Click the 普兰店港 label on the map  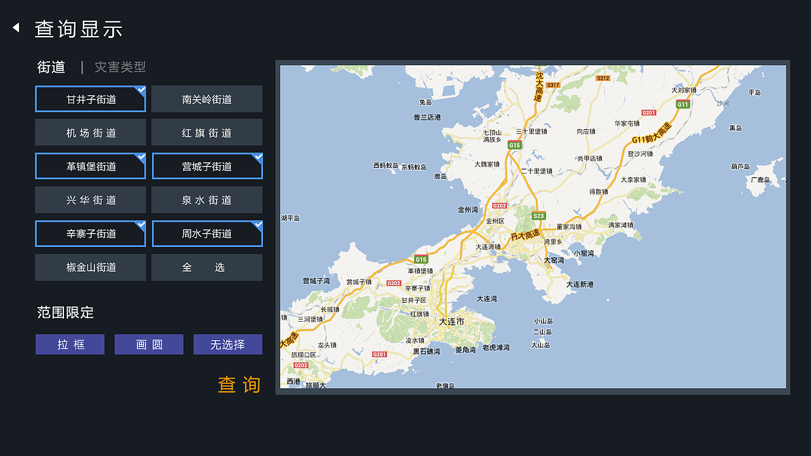coord(427,117)
